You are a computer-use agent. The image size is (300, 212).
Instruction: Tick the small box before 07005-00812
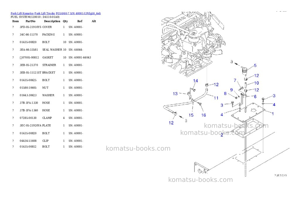(21, 58)
